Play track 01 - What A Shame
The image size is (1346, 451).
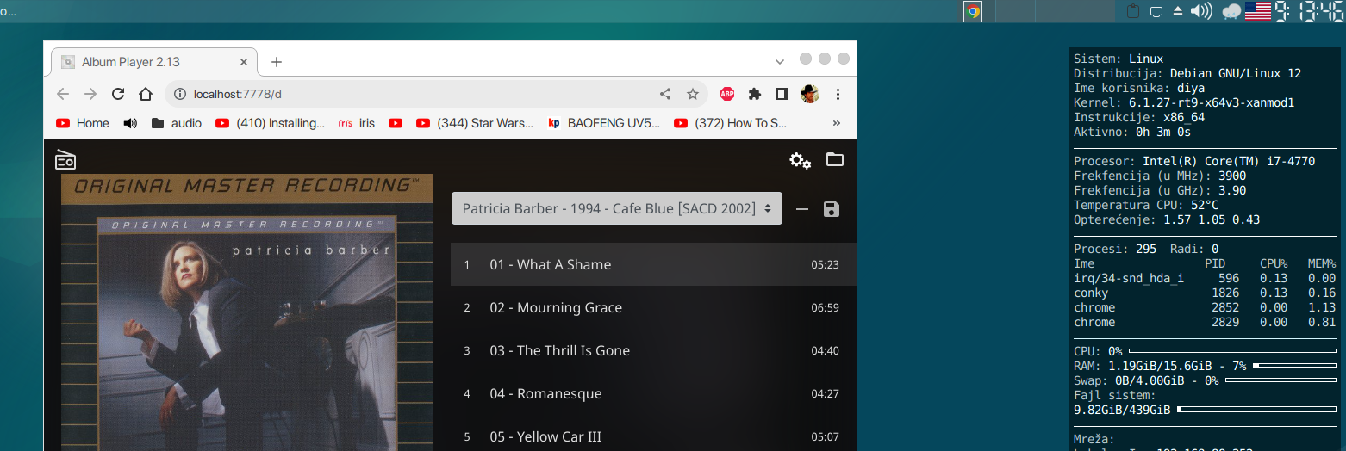pyautogui.click(x=653, y=264)
